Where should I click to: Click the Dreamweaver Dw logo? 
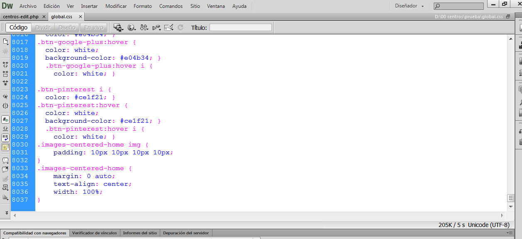tap(7, 6)
